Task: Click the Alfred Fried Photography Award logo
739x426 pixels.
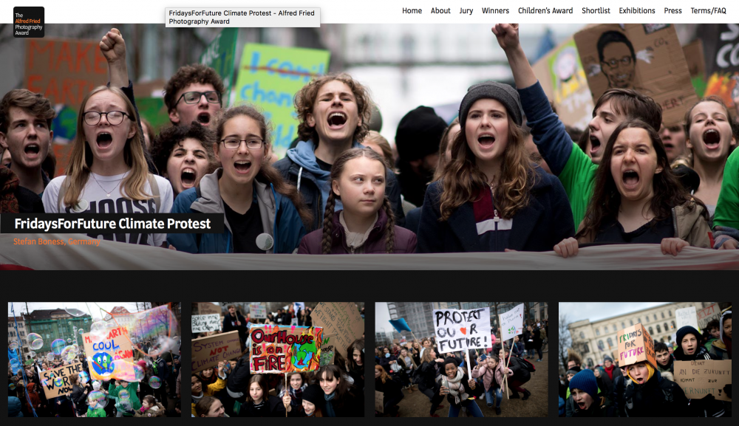Action: coord(29,21)
